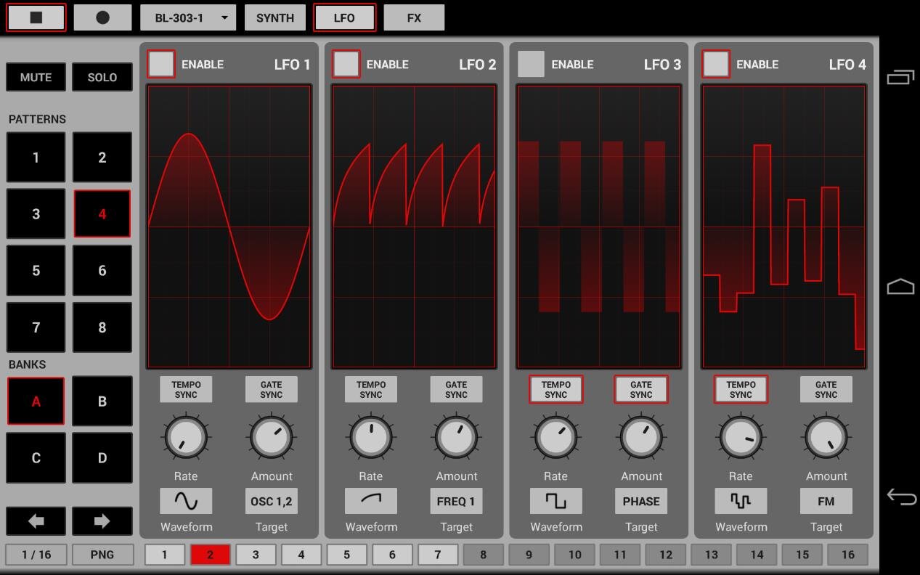Image resolution: width=920 pixels, height=575 pixels.
Task: Tap the Android back button
Action: pyautogui.click(x=900, y=497)
